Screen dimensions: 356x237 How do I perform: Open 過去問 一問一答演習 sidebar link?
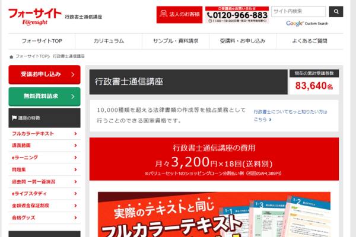pyautogui.click(x=44, y=181)
